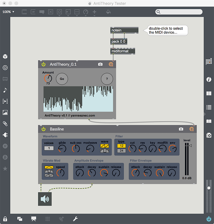Open Bassline snapshot camera icon

coord(181,129)
